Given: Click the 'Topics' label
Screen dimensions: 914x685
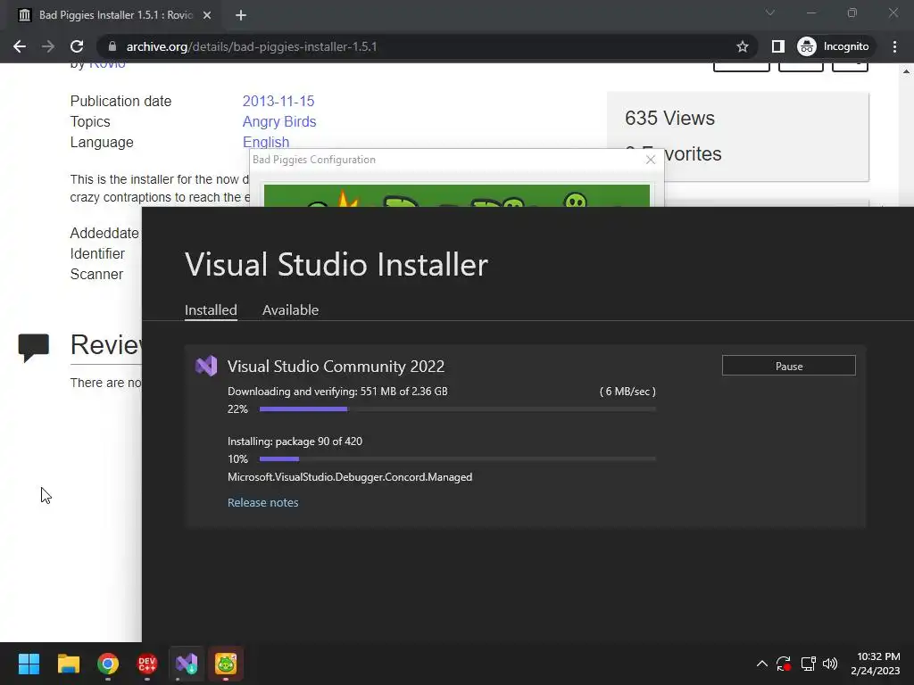Looking at the screenshot, I should click(x=90, y=121).
